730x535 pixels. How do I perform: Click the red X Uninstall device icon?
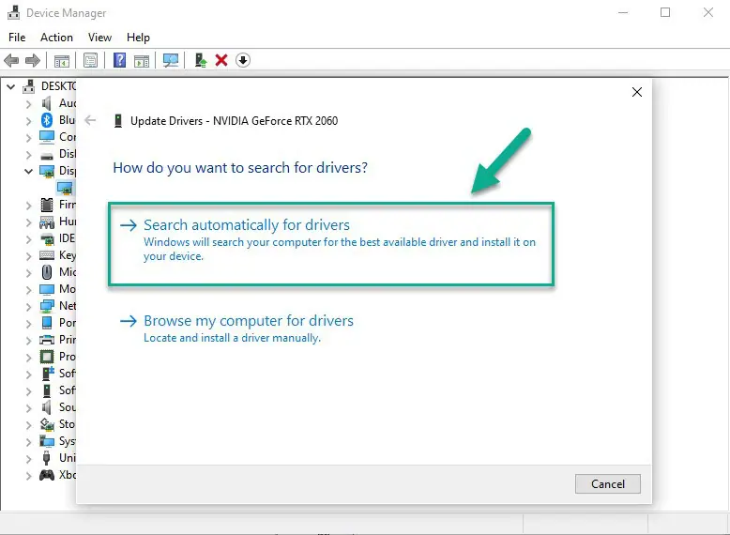click(221, 60)
